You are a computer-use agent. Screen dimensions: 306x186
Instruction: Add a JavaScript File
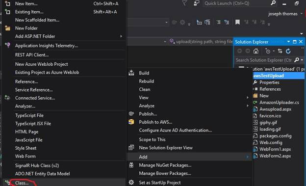pos(28,140)
